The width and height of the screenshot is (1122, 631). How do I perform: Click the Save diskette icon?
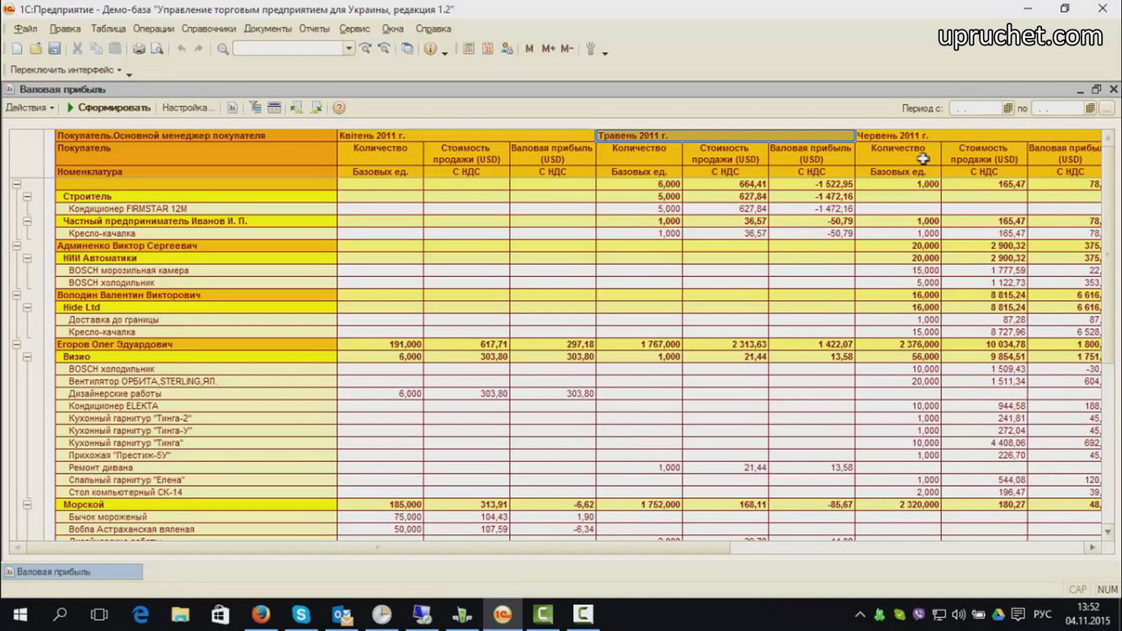[x=54, y=49]
